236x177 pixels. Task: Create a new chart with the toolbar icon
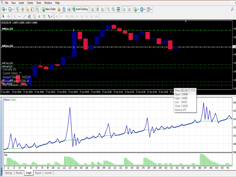click(x=3, y=10)
